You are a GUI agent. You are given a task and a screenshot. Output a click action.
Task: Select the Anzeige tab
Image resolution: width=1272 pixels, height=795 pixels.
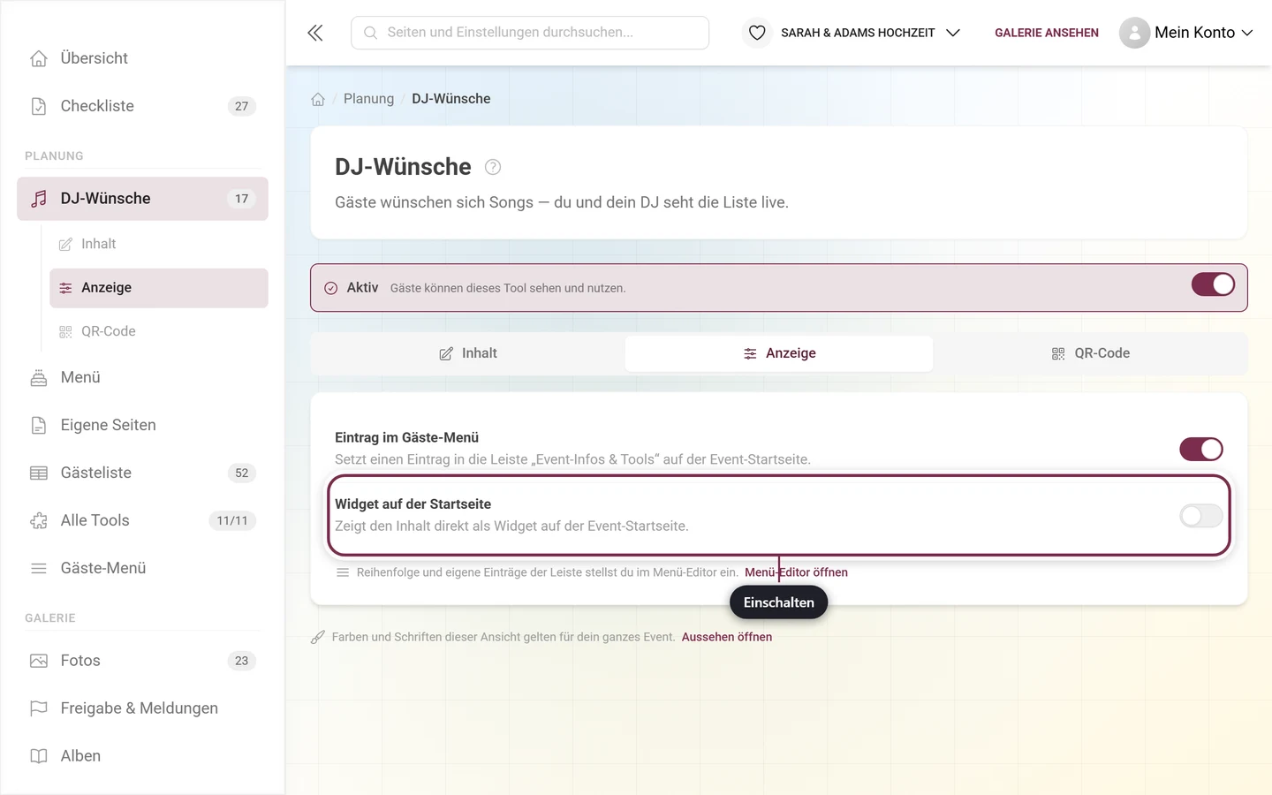(x=779, y=353)
